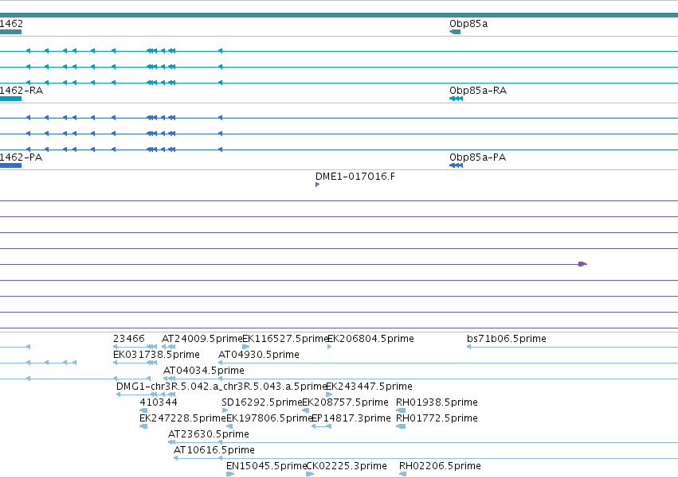Click the AT23630.5prime label
This screenshot has width=678, height=478.
pos(209,434)
